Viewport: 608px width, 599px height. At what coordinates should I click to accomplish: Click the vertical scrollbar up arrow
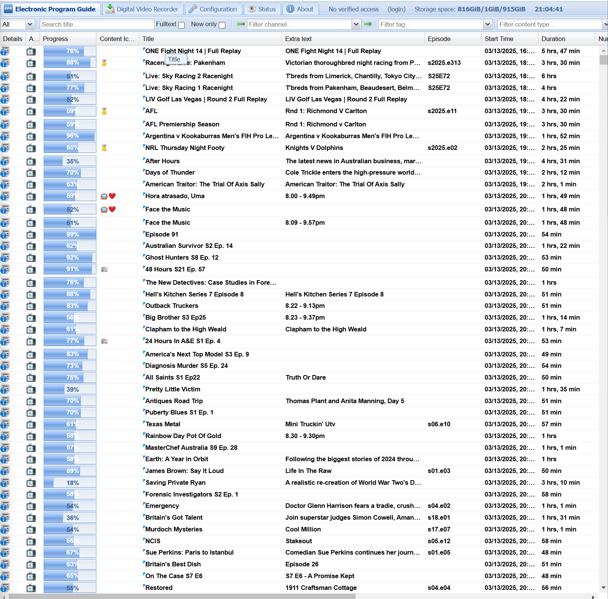click(x=603, y=50)
